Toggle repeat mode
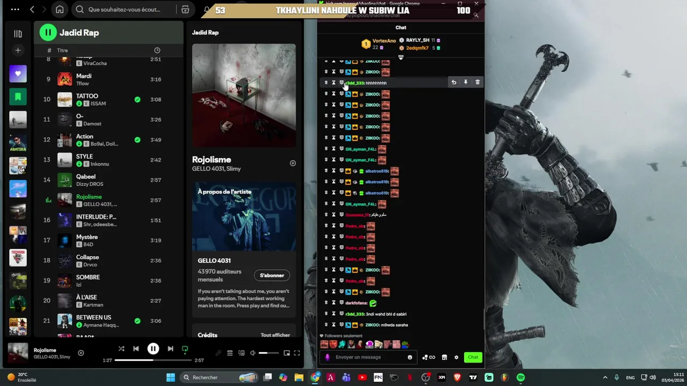 point(185,349)
